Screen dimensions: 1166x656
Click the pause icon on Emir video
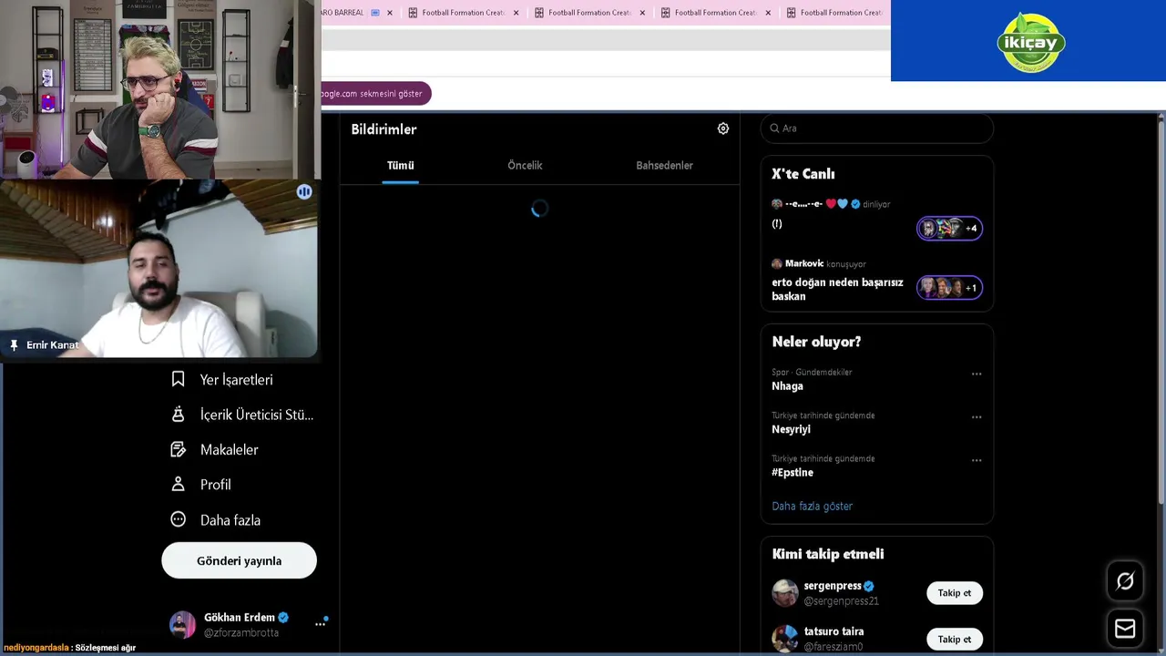point(304,192)
